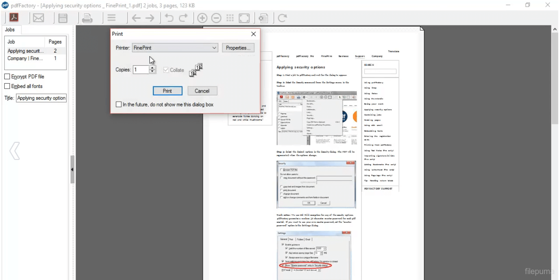
Task: Click the collate pages illustration icon
Action: 196,70
